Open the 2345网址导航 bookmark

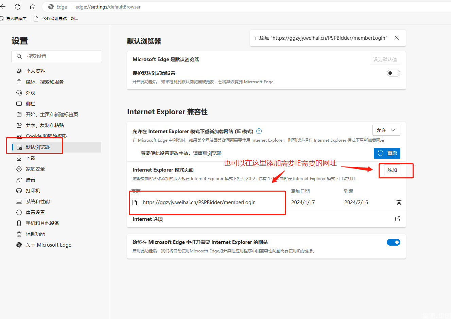56,19
